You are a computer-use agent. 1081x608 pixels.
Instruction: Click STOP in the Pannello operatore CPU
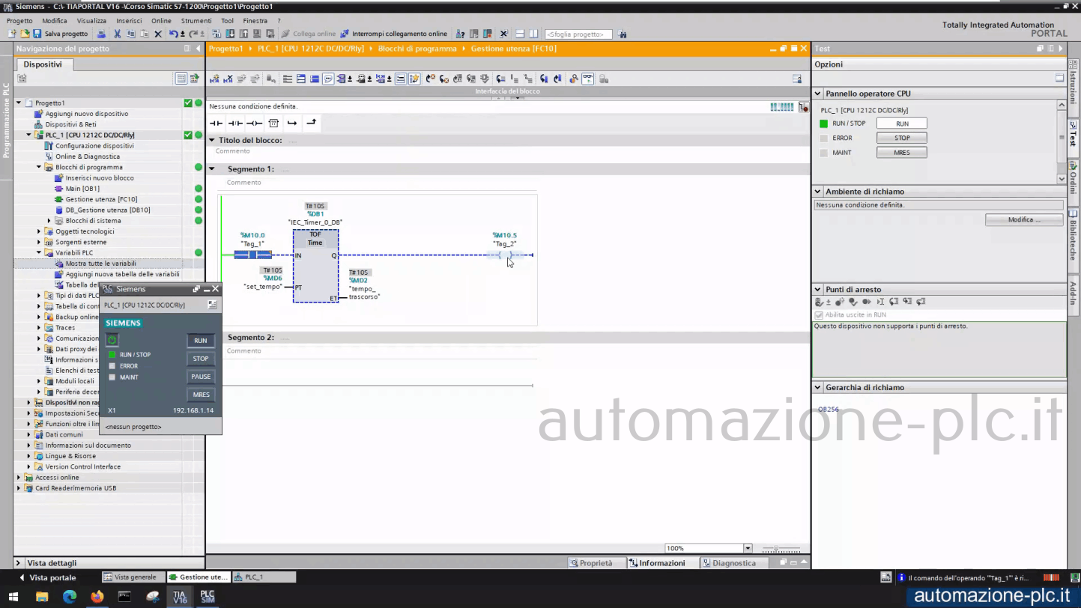tap(902, 138)
